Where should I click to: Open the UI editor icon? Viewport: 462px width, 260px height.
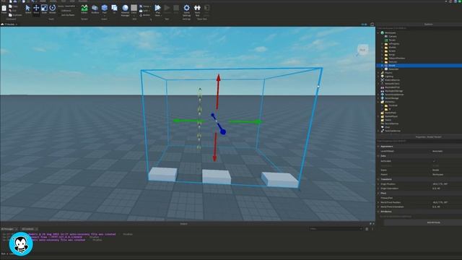pos(114,9)
